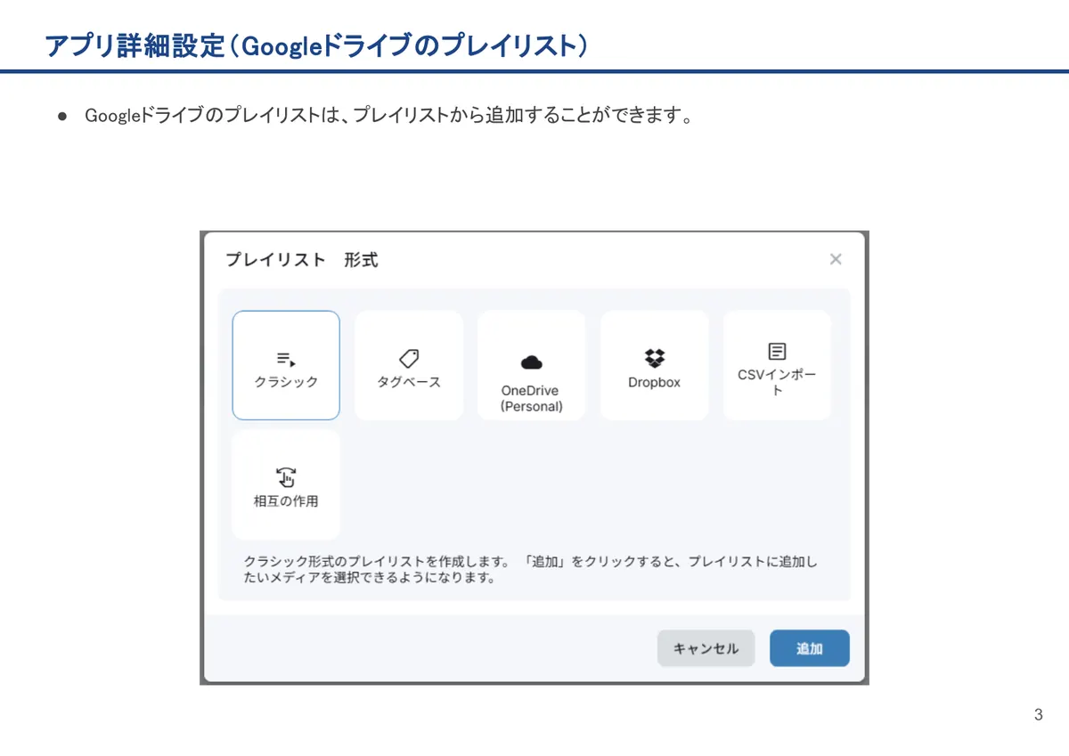
Task: Click the 追加 button
Action: [x=810, y=648]
